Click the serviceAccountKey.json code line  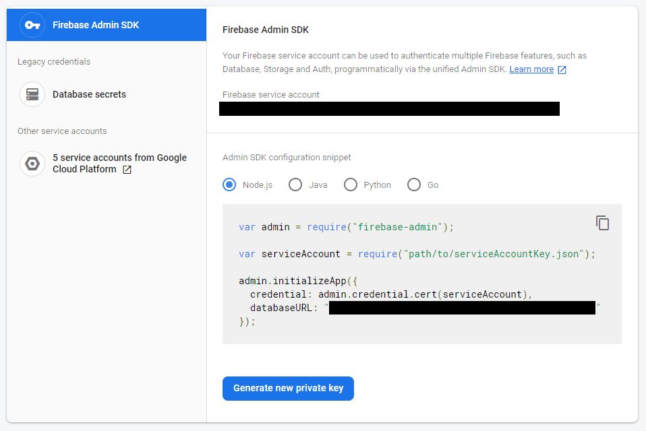[417, 254]
